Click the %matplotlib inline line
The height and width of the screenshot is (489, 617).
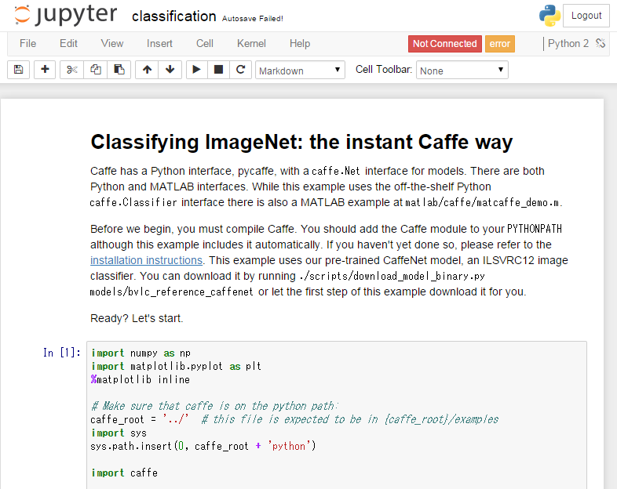click(x=141, y=379)
